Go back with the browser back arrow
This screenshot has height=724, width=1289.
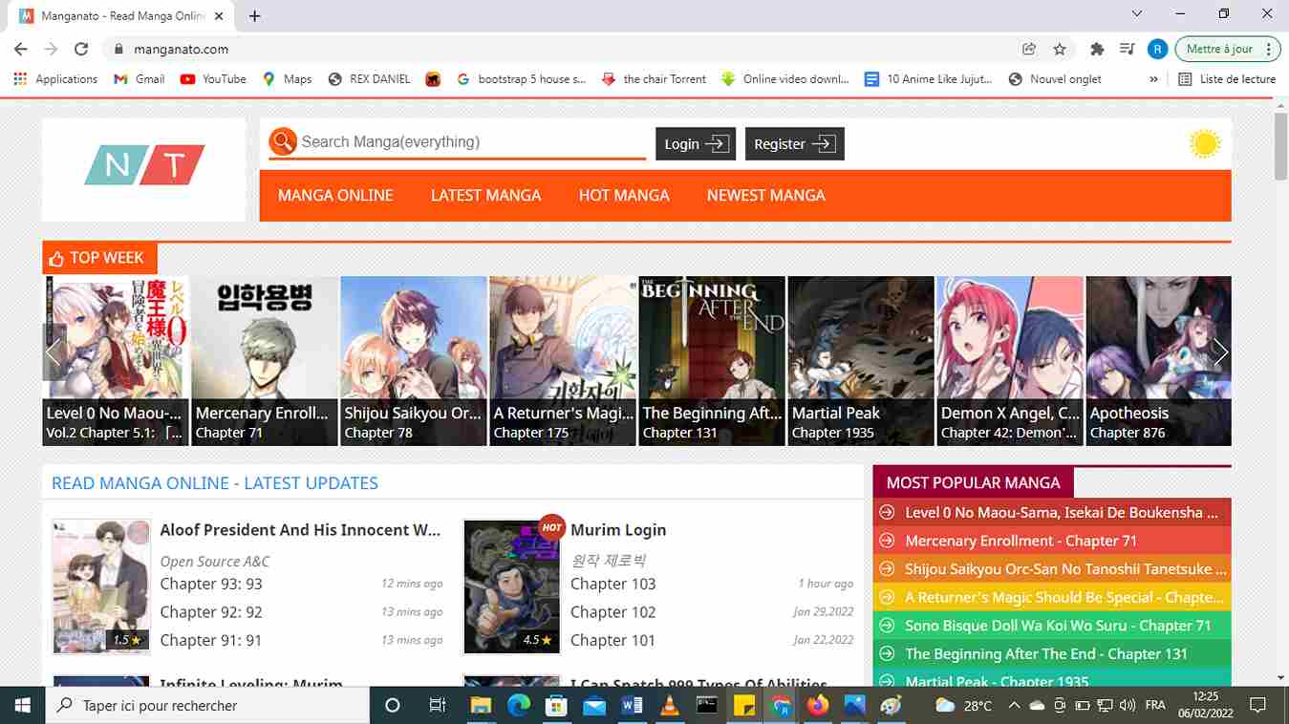coord(21,49)
